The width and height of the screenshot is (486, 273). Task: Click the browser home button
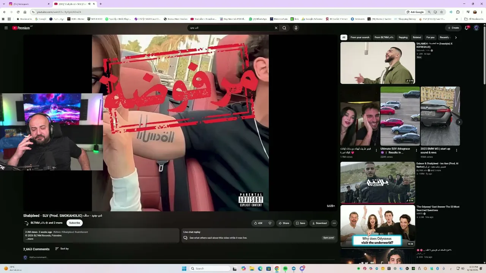[x=25, y=12]
